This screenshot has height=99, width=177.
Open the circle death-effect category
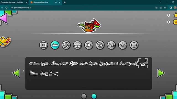tap(134, 45)
